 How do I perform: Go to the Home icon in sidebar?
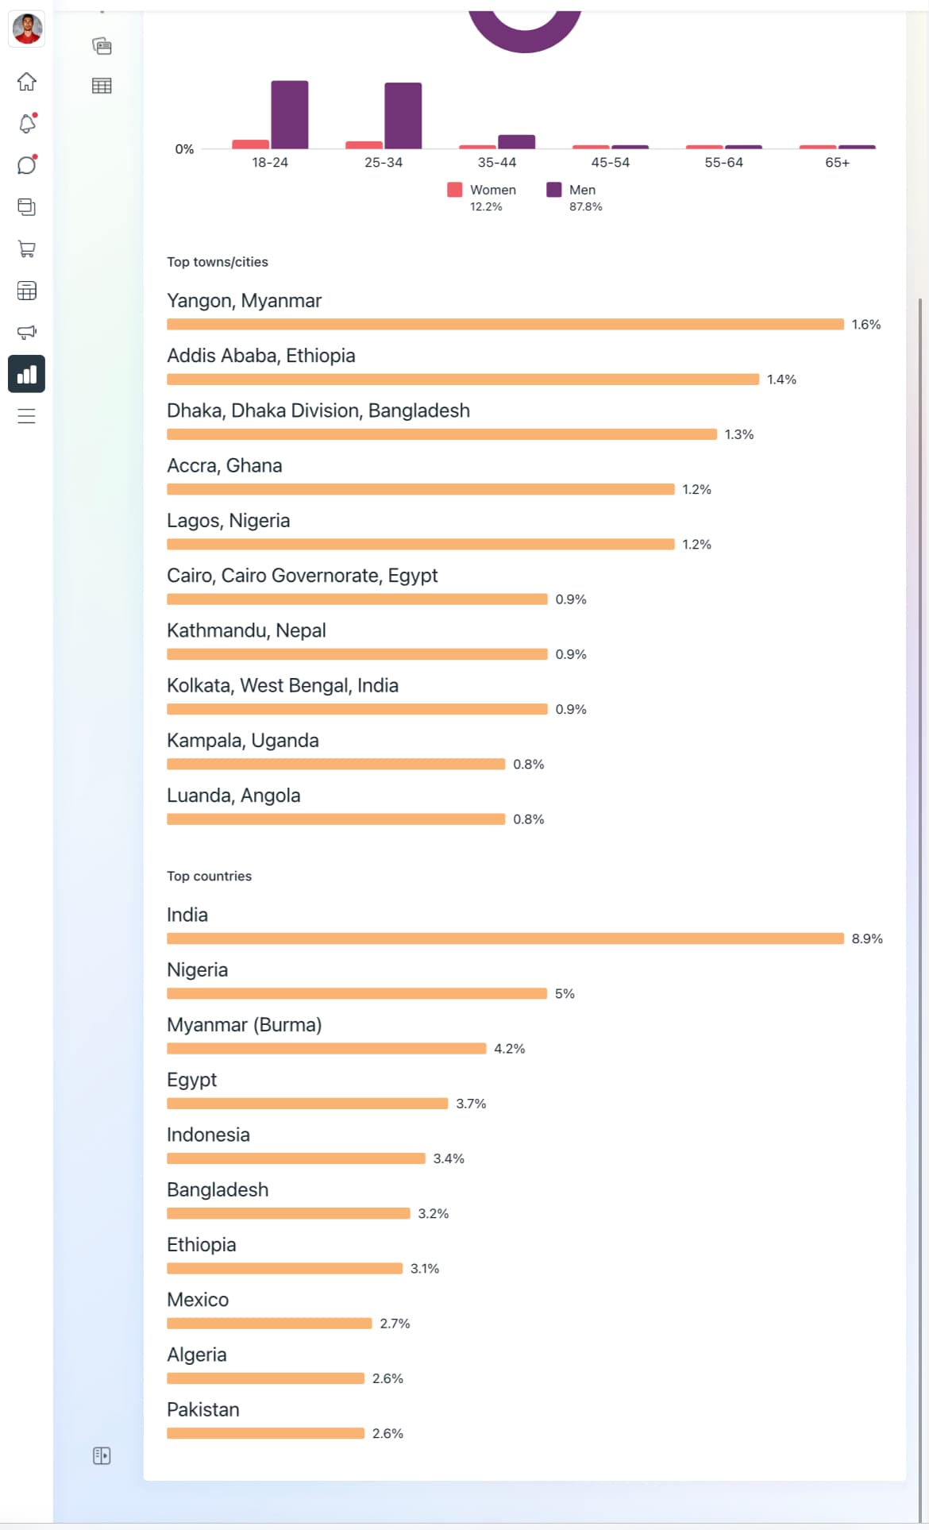coord(26,82)
